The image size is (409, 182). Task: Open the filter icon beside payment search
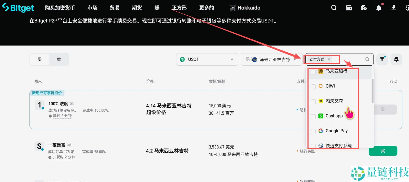point(382,59)
